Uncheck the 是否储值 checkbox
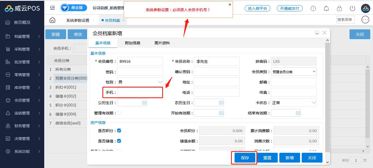Screen dimensions: 373x168 [x=119, y=141]
